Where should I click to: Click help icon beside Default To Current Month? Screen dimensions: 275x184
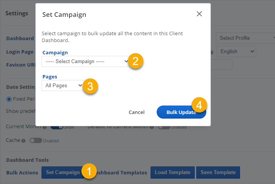152,127
